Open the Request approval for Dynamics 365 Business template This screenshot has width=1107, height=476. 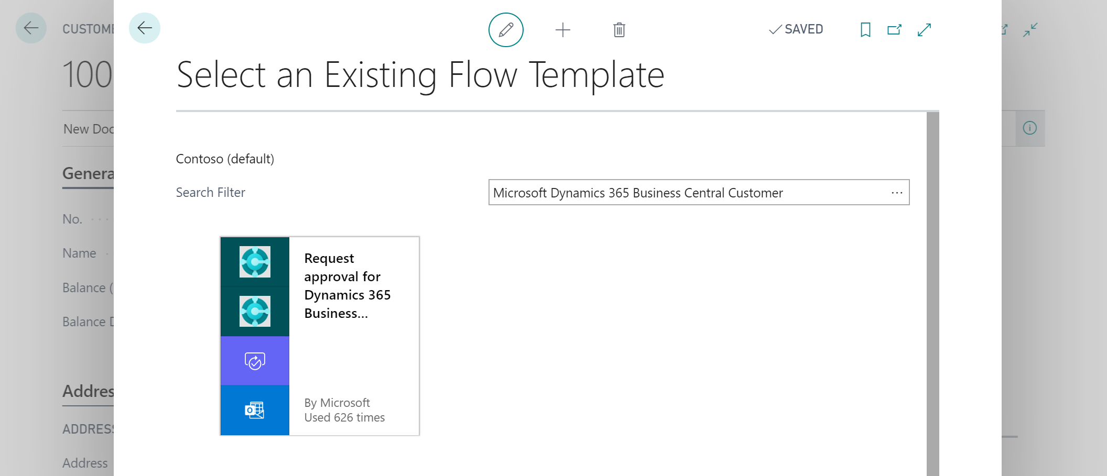[x=320, y=336]
